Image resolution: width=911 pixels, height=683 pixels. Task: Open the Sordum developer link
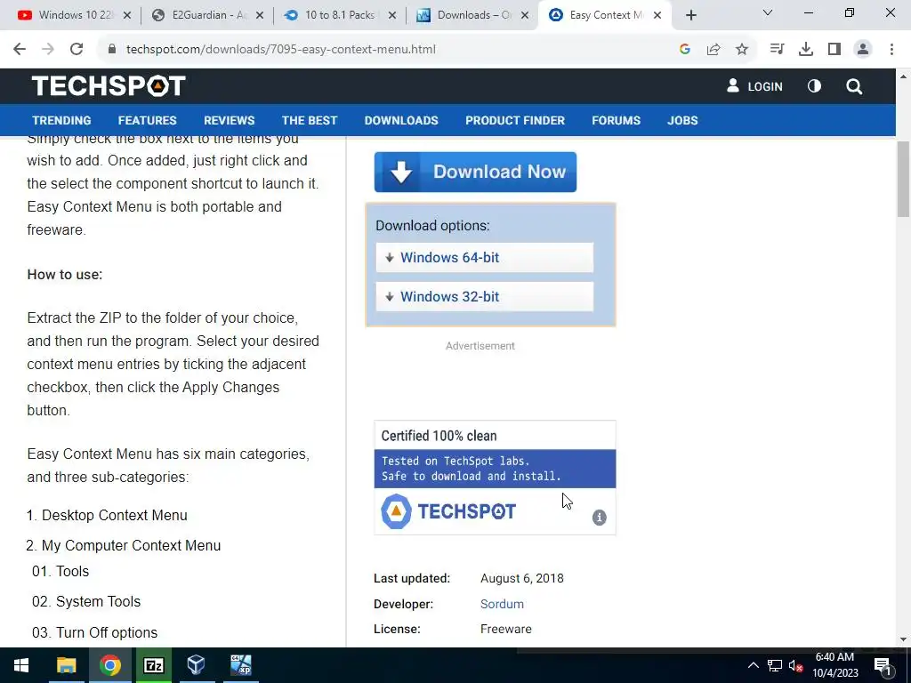pyautogui.click(x=502, y=604)
